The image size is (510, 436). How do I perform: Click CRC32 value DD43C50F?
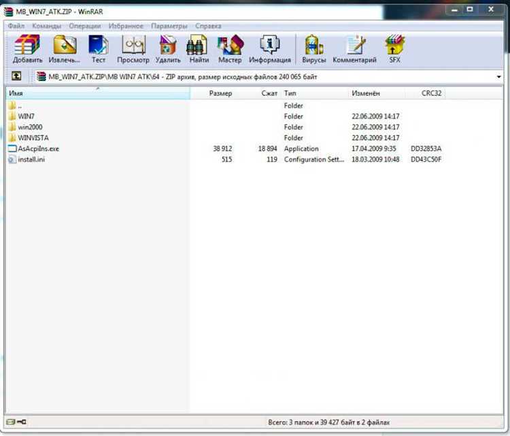426,159
